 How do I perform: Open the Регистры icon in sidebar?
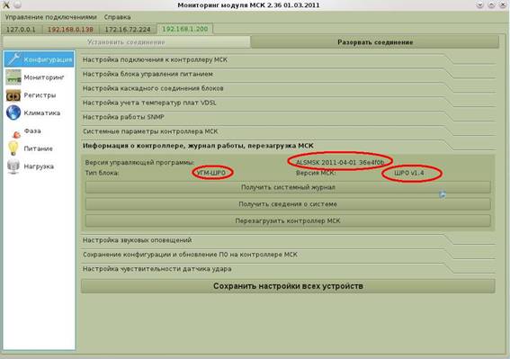(x=13, y=95)
